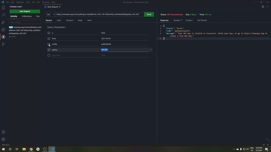271x152 pixels.
Task: Switch to the Auth request tab
Action: pos(59,20)
